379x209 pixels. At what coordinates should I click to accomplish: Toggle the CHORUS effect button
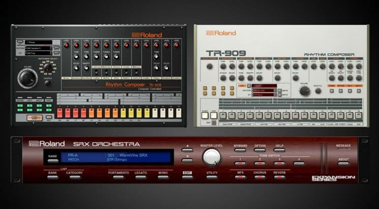coord(260,177)
